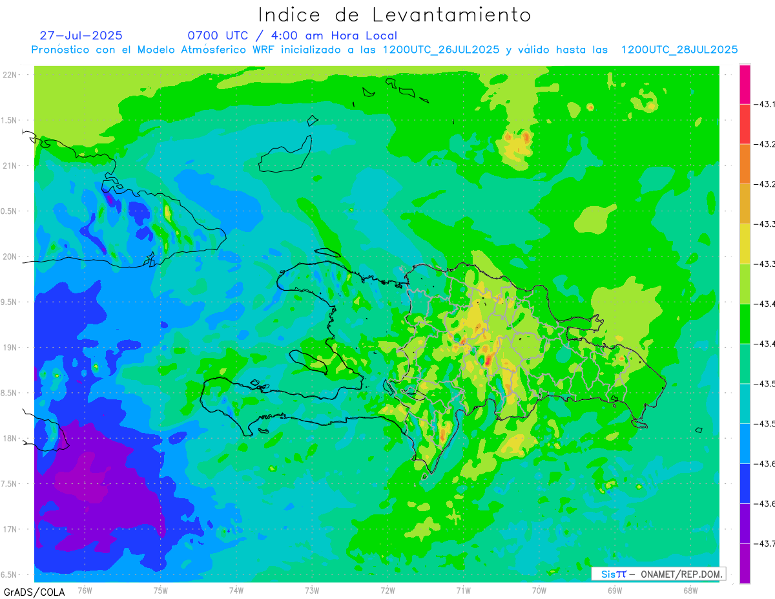Pick the bright yellow colorbar swatch

pyautogui.click(x=745, y=244)
